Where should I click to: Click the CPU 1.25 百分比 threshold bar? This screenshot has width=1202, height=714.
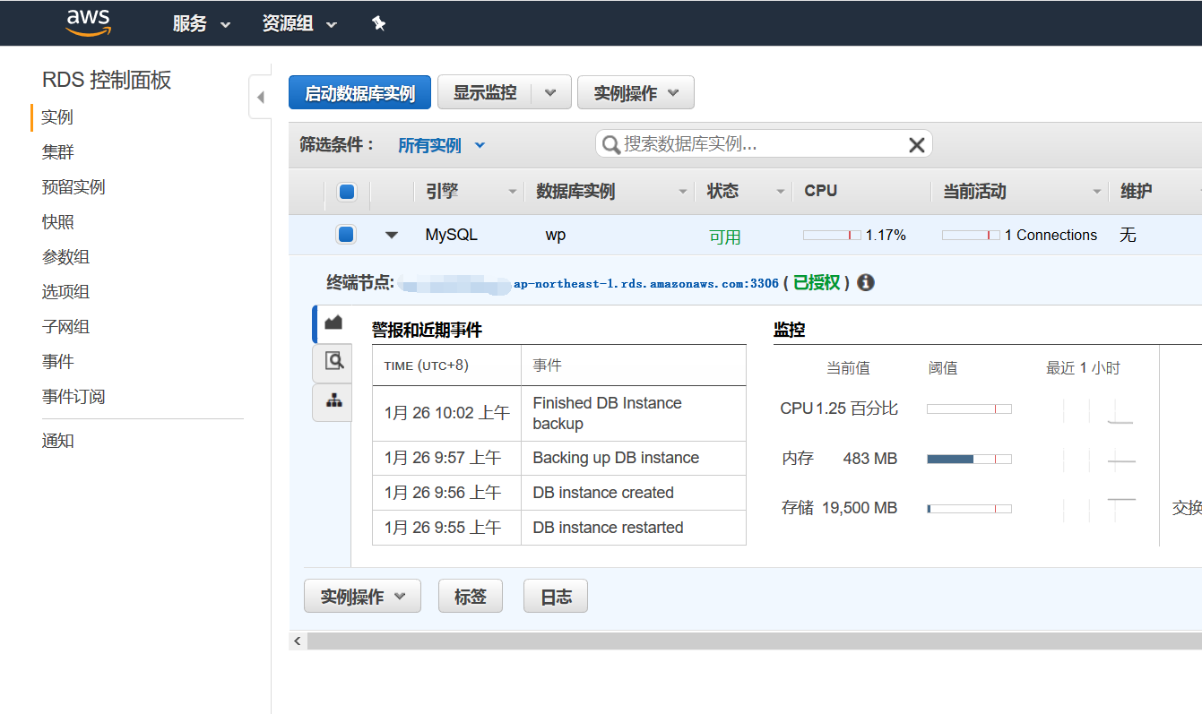click(x=969, y=409)
